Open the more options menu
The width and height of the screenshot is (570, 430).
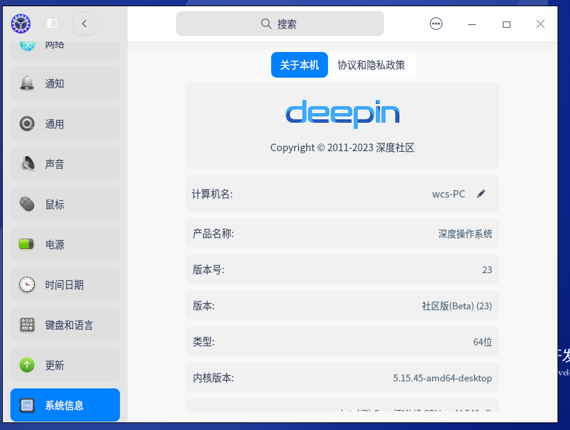tap(436, 24)
